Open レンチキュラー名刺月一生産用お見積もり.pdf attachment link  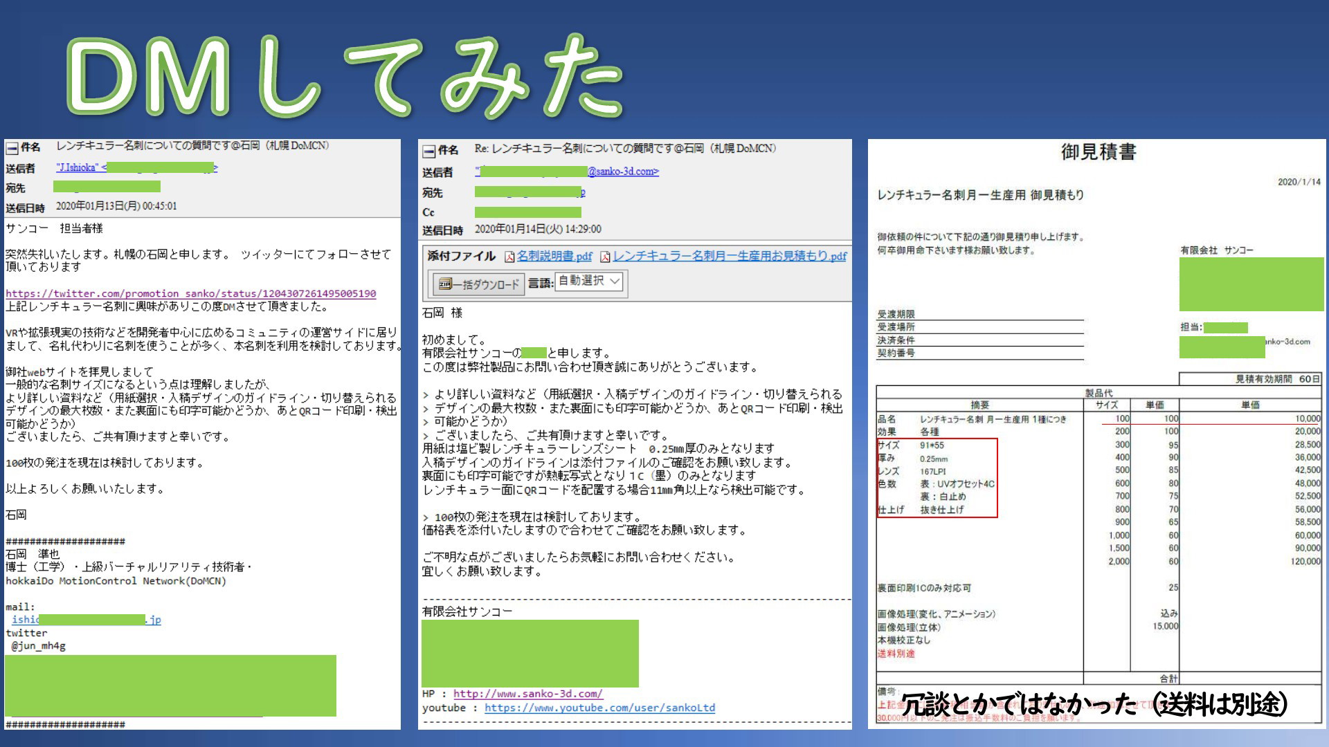click(x=730, y=256)
